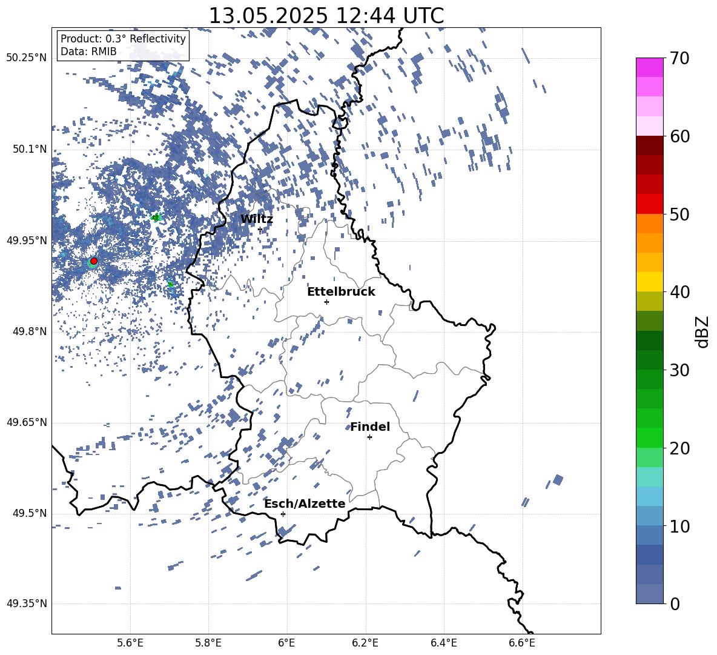
Task: Click the 5.8°E longitude label
Action: (208, 643)
